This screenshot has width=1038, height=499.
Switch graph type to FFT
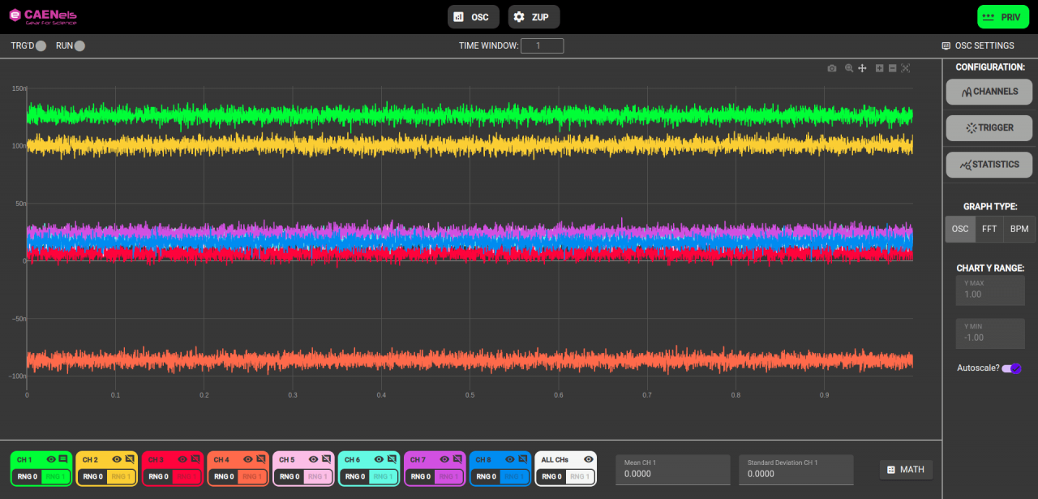989,229
